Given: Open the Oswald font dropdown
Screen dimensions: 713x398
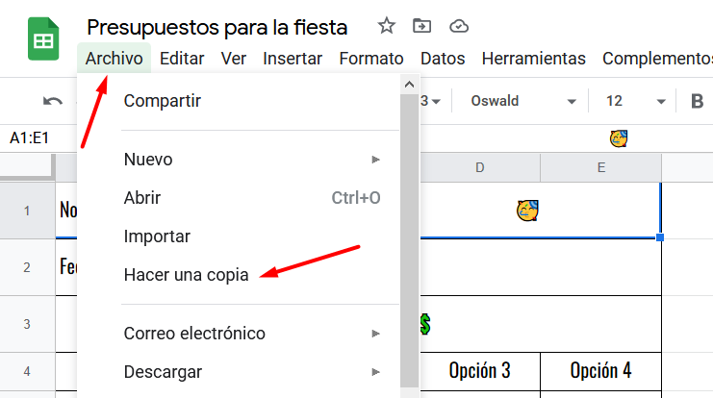Looking at the screenshot, I should pyautogui.click(x=522, y=101).
